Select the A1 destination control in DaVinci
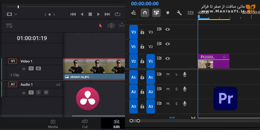Viewport: 260px width, 130px height. [x=13, y=84]
